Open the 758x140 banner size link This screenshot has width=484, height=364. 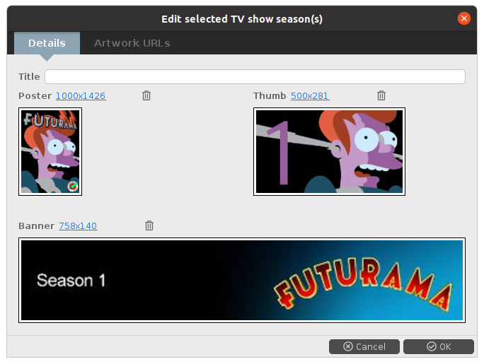(x=78, y=226)
